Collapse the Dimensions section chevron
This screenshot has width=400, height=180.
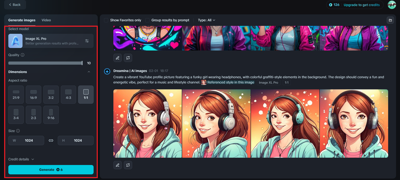point(89,72)
